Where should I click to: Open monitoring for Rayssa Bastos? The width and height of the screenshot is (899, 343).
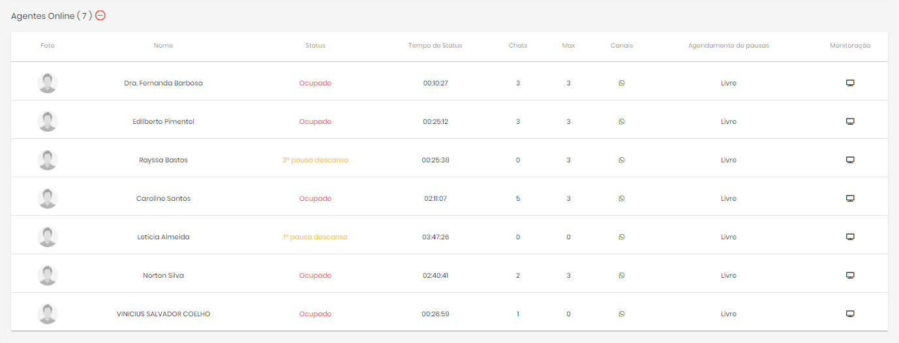[850, 160]
